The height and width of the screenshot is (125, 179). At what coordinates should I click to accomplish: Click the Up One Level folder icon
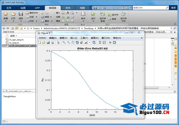pyautogui.click(x=12, y=28)
